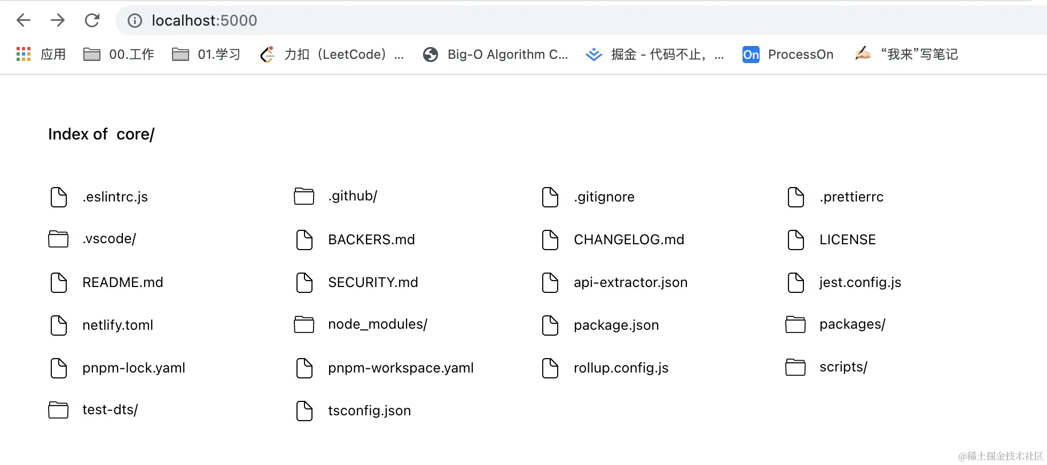Open the Apps grid bookmark icon
1047x465 pixels.
(24, 54)
